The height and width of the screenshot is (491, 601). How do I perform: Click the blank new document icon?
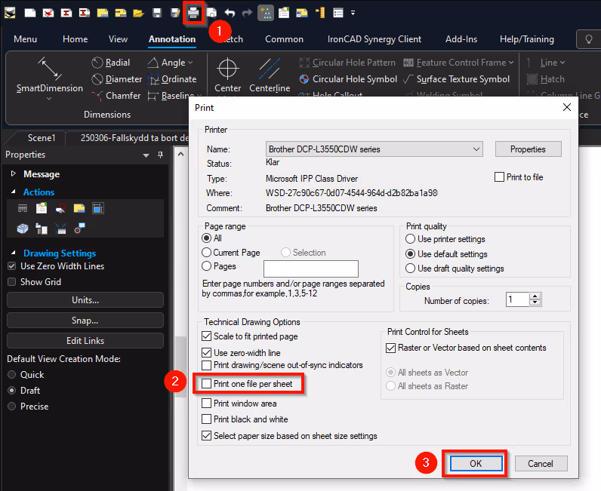pyautogui.click(x=30, y=13)
